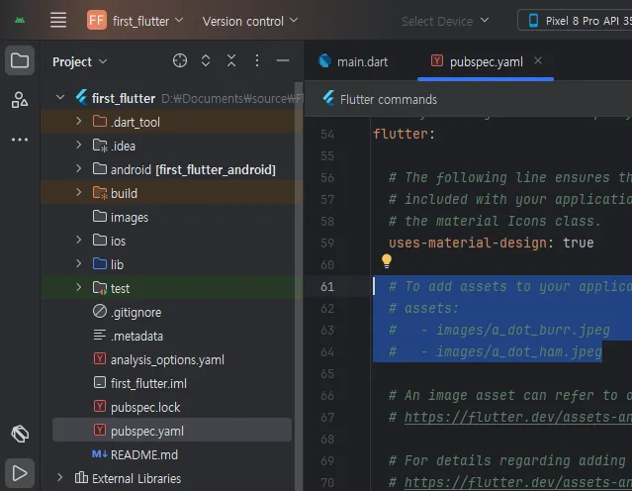Expand the .idea folder

78,145
